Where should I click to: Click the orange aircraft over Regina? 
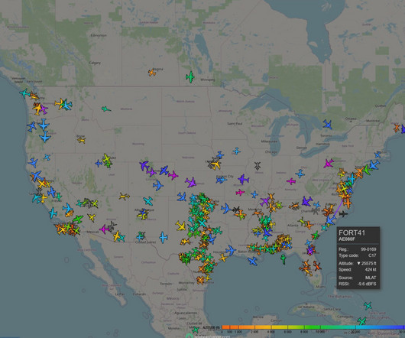pos(152,73)
